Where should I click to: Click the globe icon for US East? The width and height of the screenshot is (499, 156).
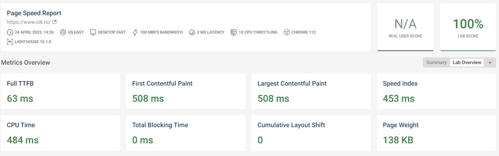point(63,32)
